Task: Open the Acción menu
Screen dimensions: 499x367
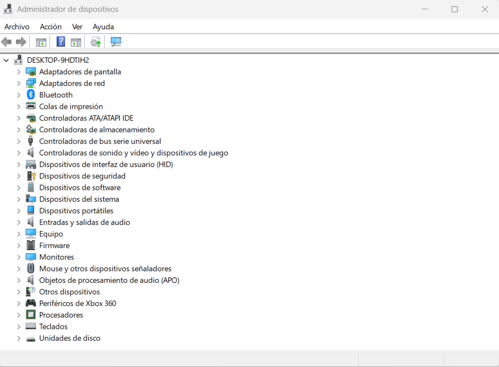Action: 51,27
